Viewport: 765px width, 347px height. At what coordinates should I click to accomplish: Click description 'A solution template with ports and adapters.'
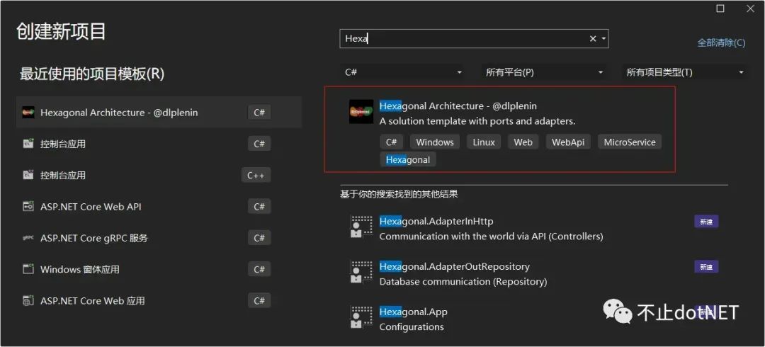pyautogui.click(x=477, y=121)
